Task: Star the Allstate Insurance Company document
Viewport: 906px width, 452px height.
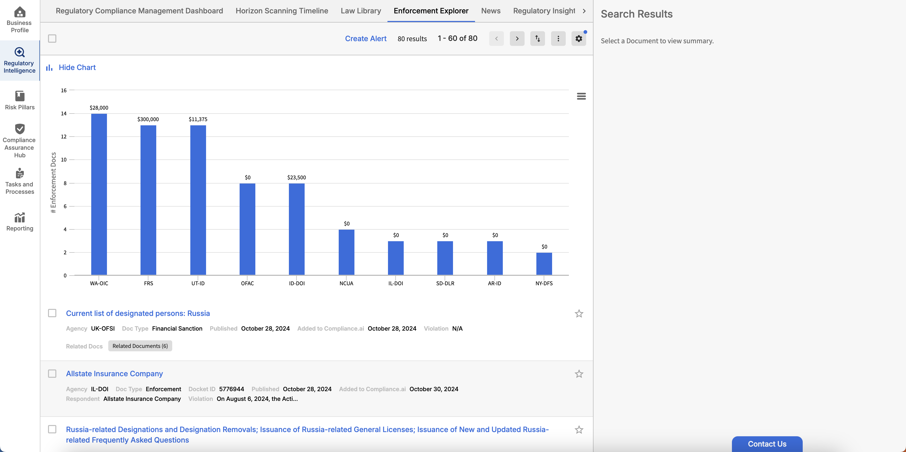Action: click(579, 374)
